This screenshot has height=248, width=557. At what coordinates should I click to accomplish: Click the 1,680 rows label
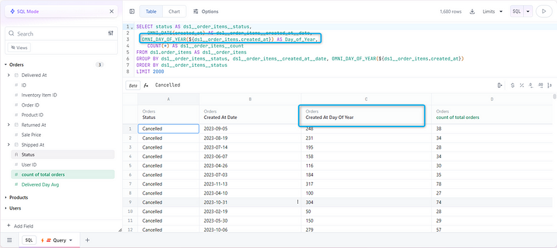[x=451, y=11]
